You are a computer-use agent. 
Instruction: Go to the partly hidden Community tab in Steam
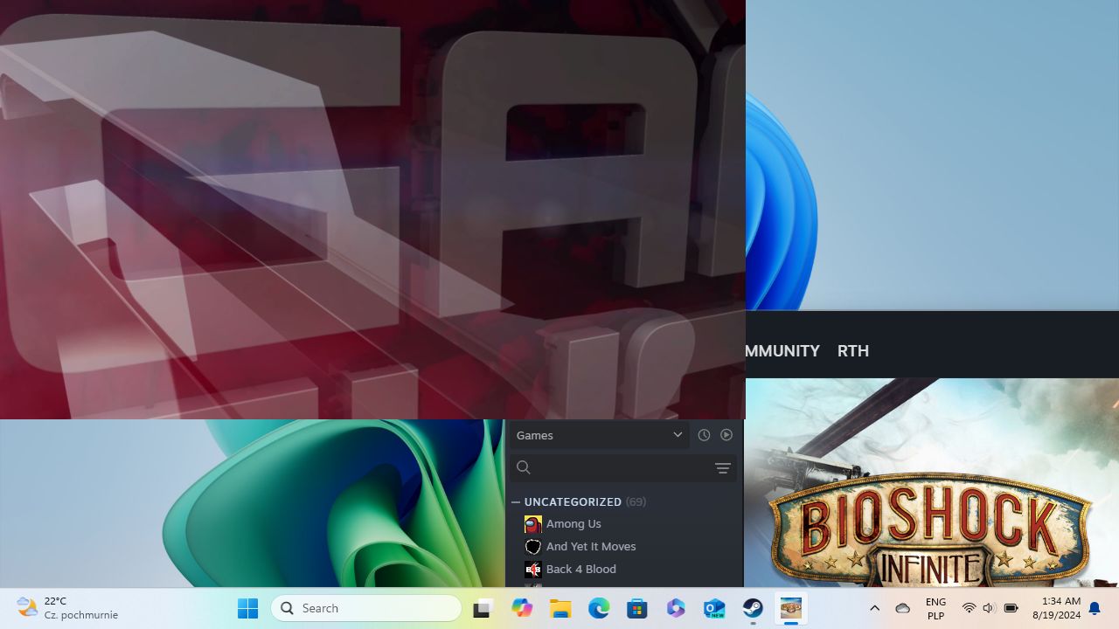pos(782,351)
